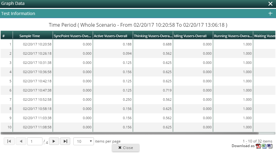276x160 pixels.
Task: Select the Running Vusers column header
Action: [233, 36]
